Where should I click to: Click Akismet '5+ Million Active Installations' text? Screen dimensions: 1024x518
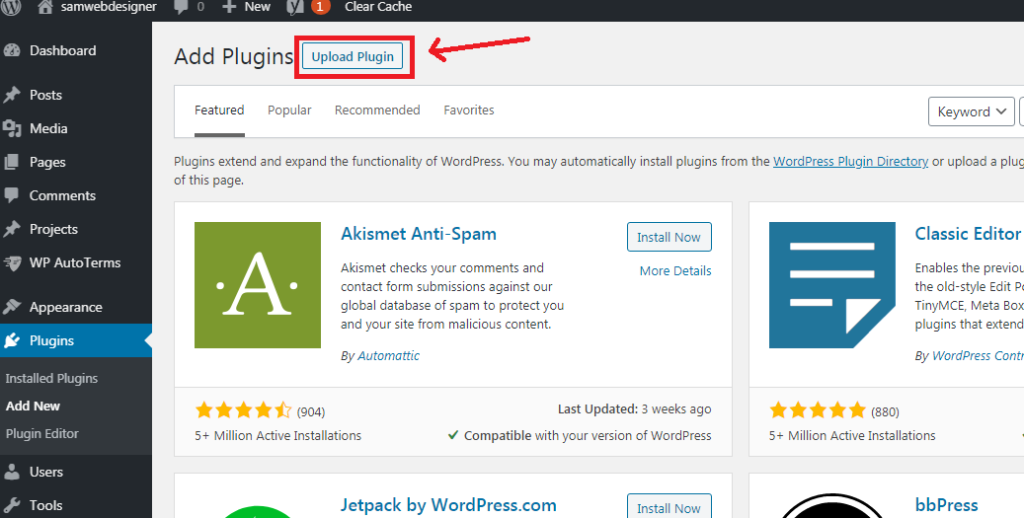278,436
